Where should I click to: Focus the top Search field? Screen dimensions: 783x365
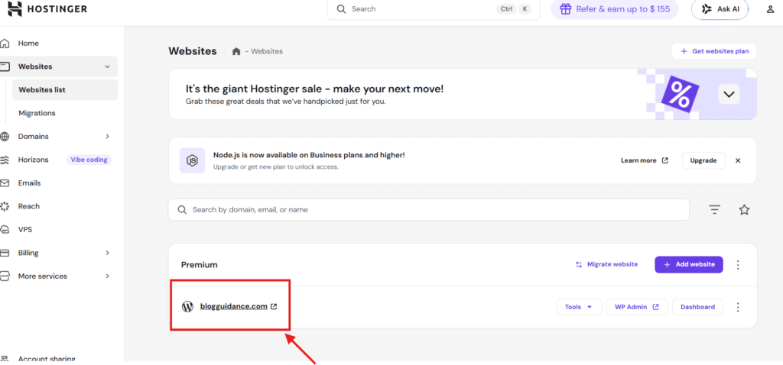(434, 9)
